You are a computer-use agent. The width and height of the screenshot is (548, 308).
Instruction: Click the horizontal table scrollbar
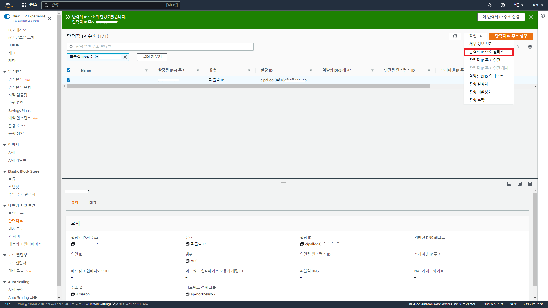click(248, 86)
